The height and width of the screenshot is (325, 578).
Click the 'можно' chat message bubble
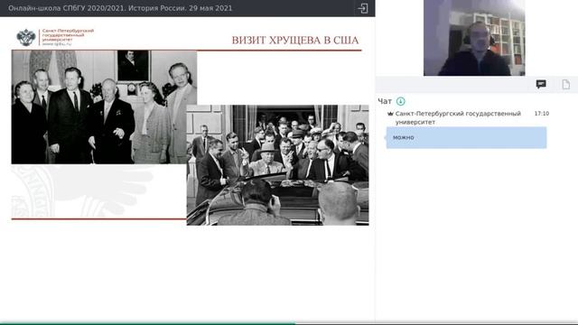pos(466,137)
